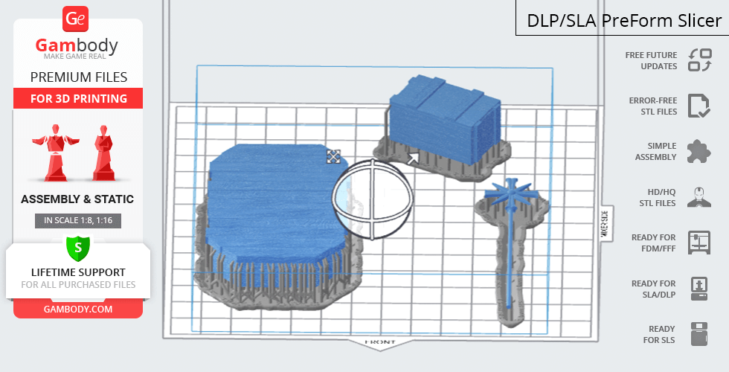Click the Free Future Updates arrows icon
This screenshot has width=729, height=372.
[699, 60]
